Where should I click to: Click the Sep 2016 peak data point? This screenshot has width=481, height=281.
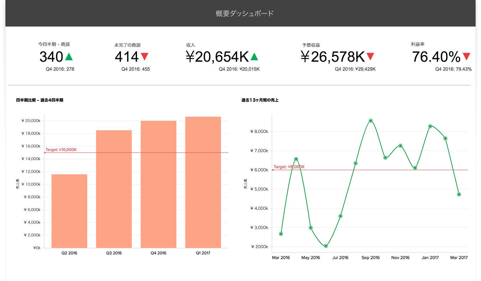pos(371,121)
